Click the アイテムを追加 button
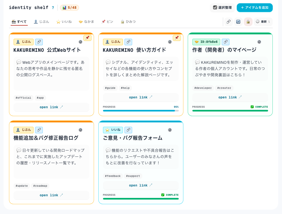 255,8
